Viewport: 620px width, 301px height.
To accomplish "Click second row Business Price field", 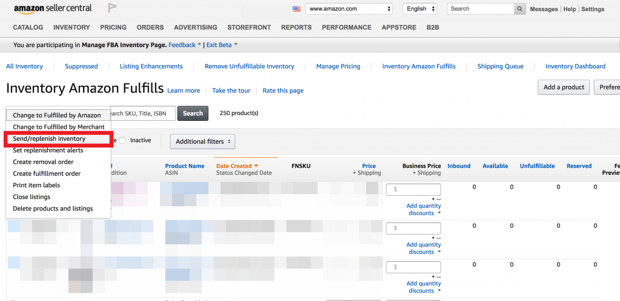I will [413, 228].
